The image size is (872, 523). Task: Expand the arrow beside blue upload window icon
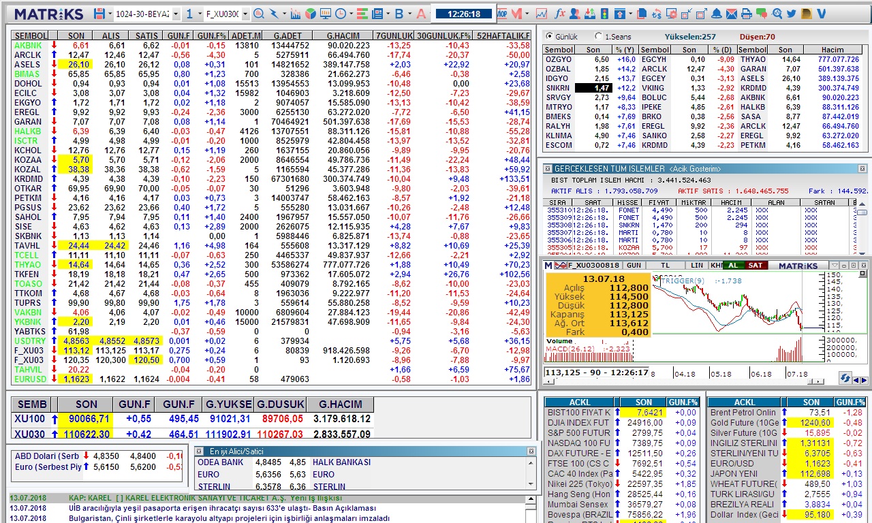tap(630, 14)
